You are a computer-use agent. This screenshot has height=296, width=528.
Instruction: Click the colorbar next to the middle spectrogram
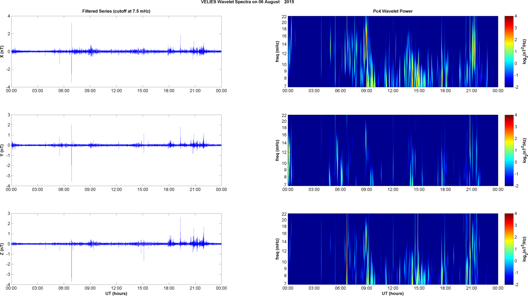pos(509,150)
